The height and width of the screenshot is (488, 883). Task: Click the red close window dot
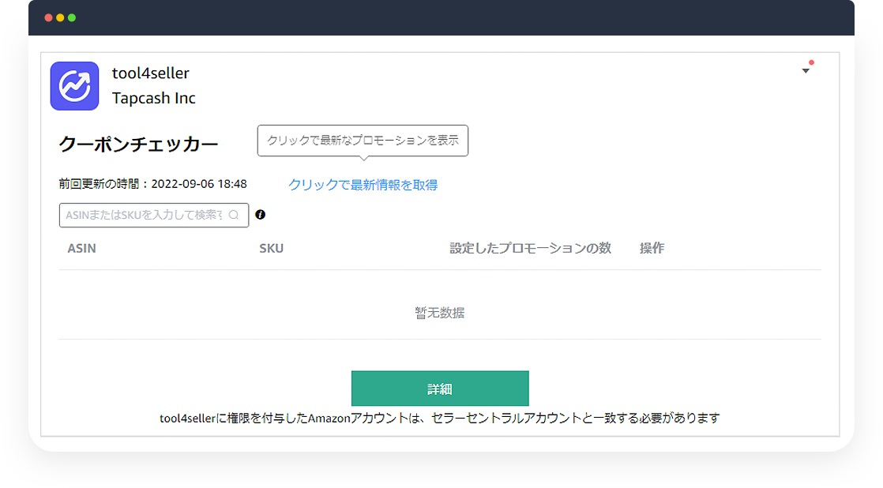click(48, 18)
